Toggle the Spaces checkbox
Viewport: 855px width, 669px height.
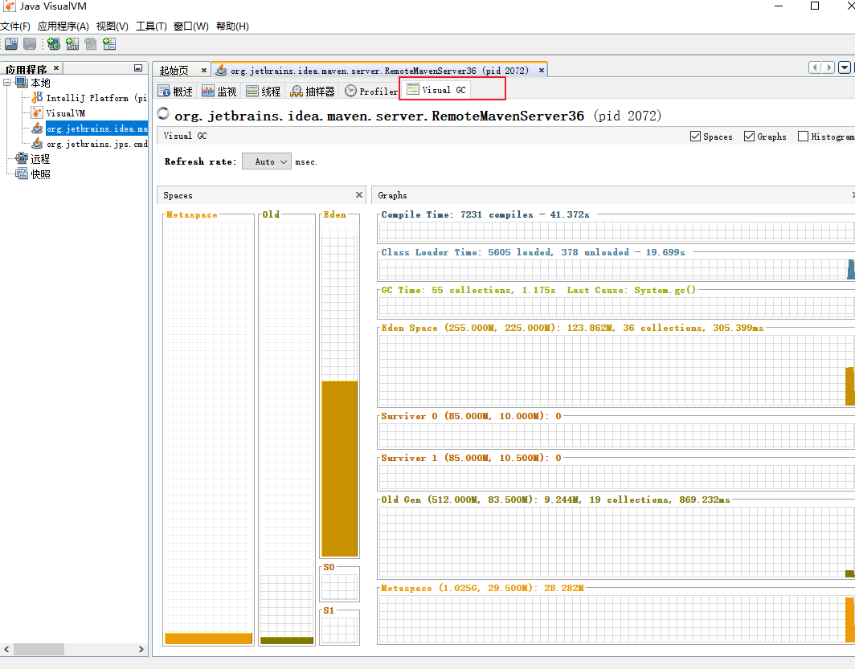695,137
